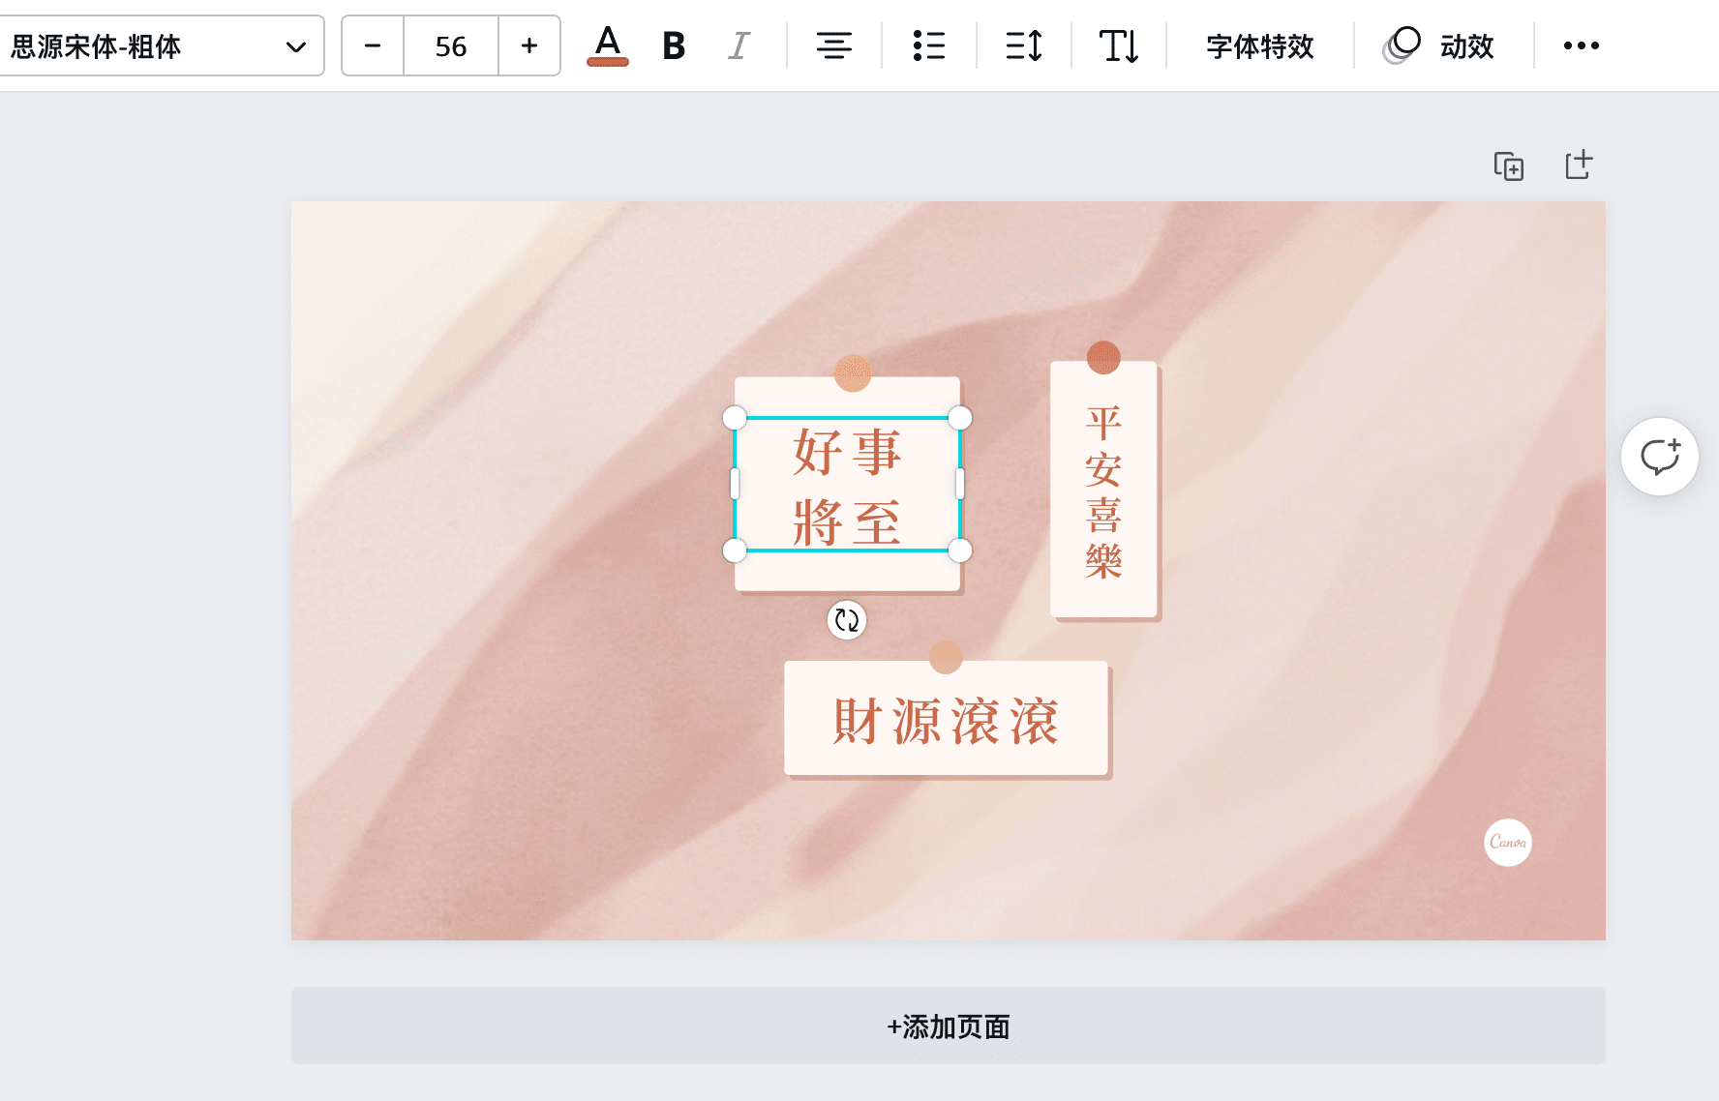Open the more options ellipsis menu
Screen dimensions: 1719x1101
[x=1582, y=45]
